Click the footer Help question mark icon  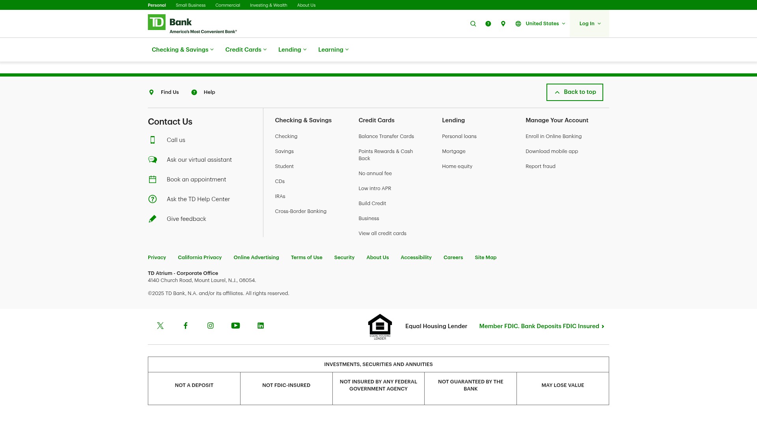click(194, 92)
